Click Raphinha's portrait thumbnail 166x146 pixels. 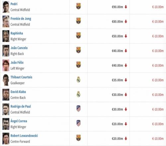6,36
